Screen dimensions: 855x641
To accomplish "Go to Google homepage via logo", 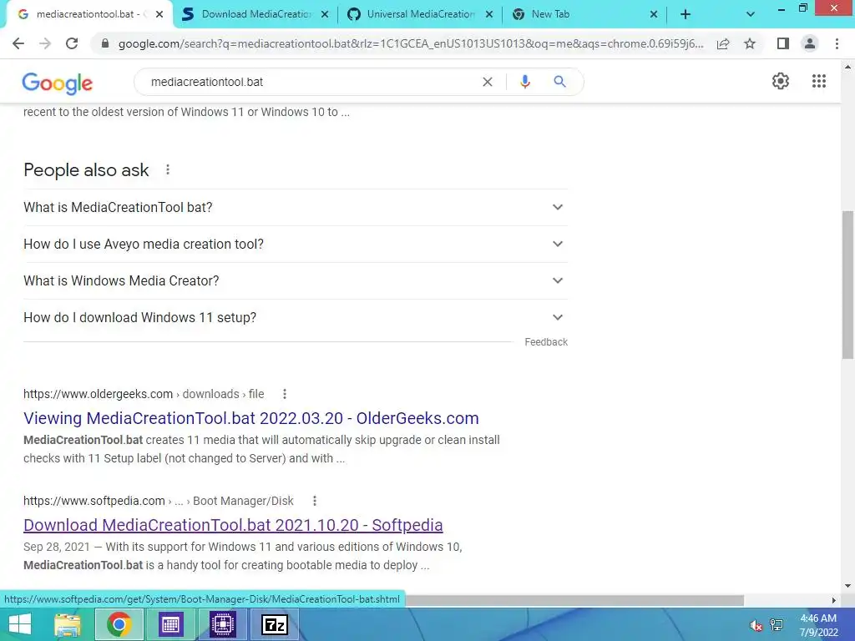I will click(x=58, y=83).
